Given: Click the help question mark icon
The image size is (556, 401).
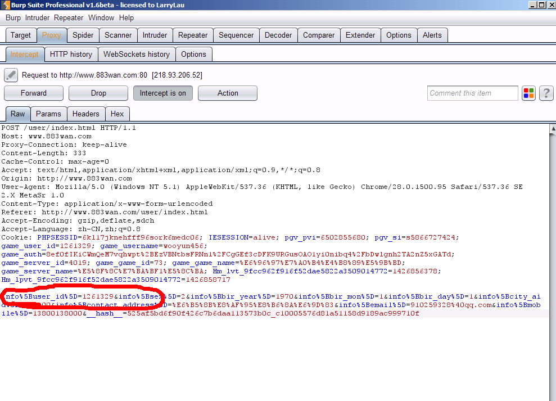Looking at the screenshot, I should pyautogui.click(x=546, y=93).
